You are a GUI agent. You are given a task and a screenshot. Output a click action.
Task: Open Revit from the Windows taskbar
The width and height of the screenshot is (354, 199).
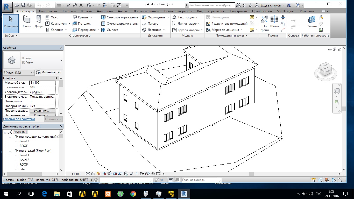point(184,194)
